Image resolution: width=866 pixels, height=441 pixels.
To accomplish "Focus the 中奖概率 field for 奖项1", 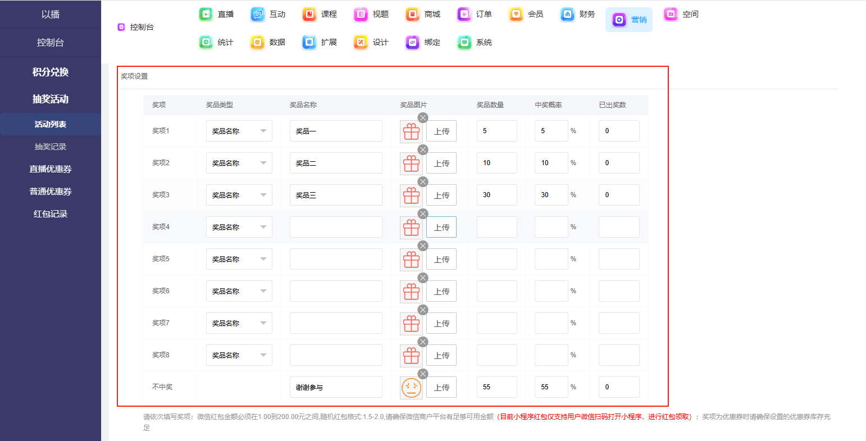I will point(551,131).
